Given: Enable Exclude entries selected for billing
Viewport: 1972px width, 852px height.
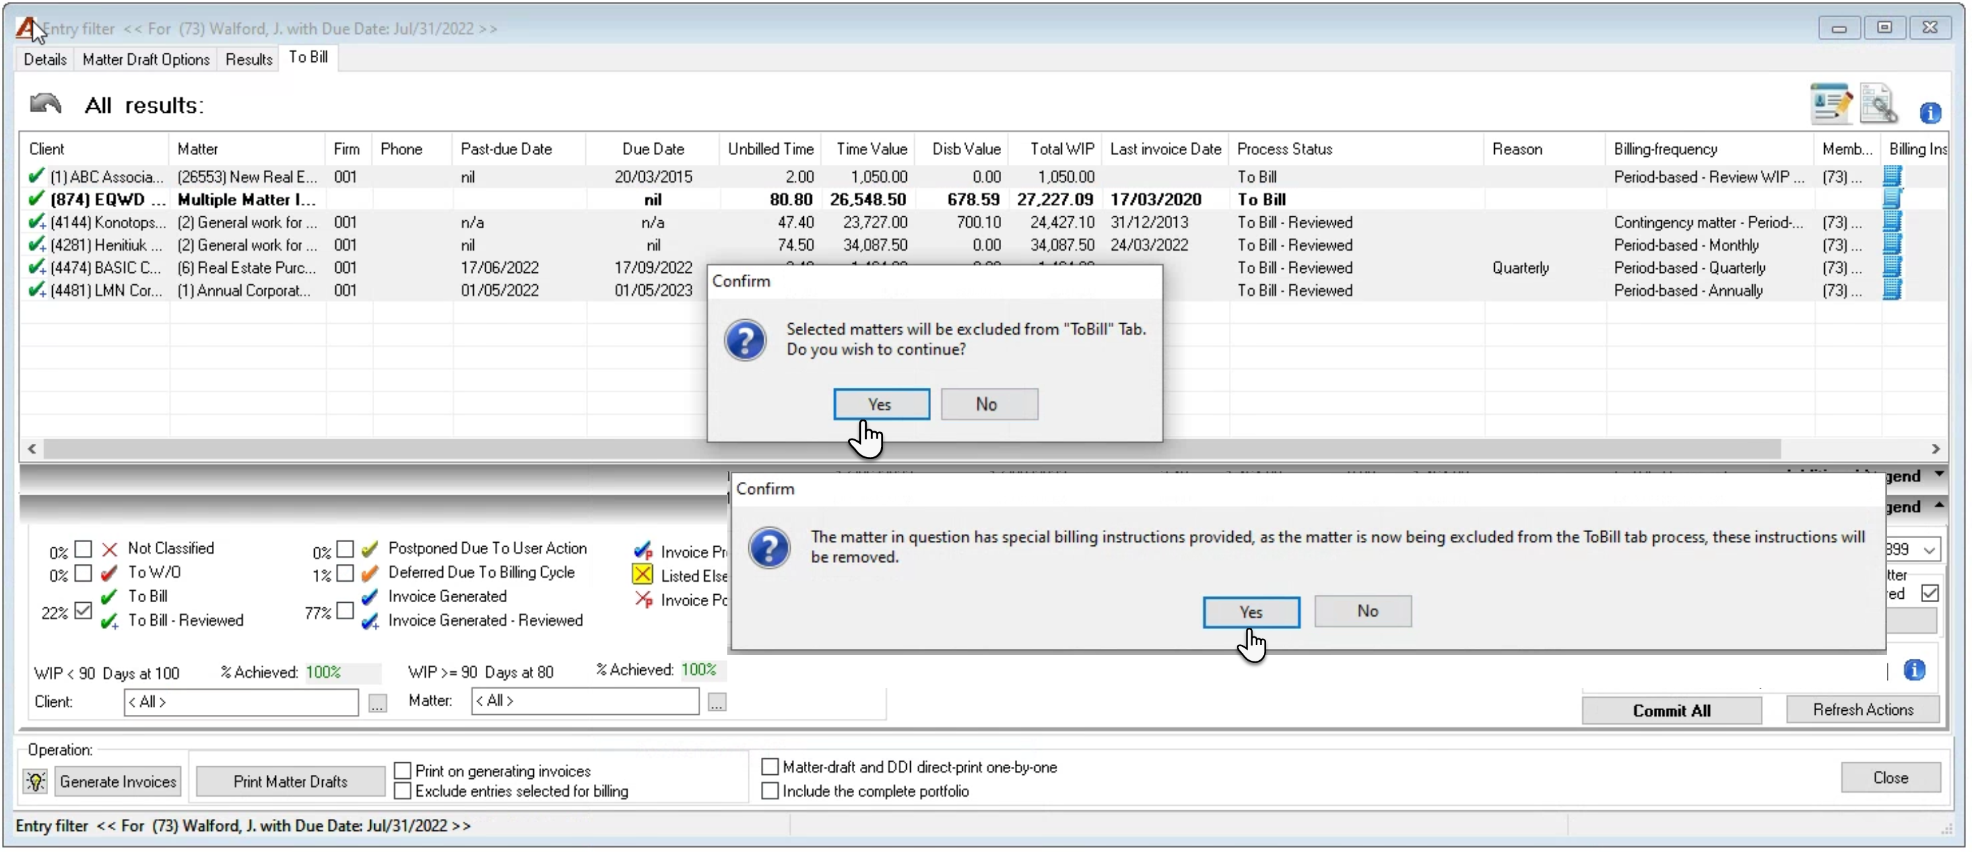Looking at the screenshot, I should coord(403,790).
